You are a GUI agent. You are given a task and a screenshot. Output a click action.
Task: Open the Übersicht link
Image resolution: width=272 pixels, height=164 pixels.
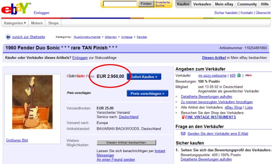[263, 13]
